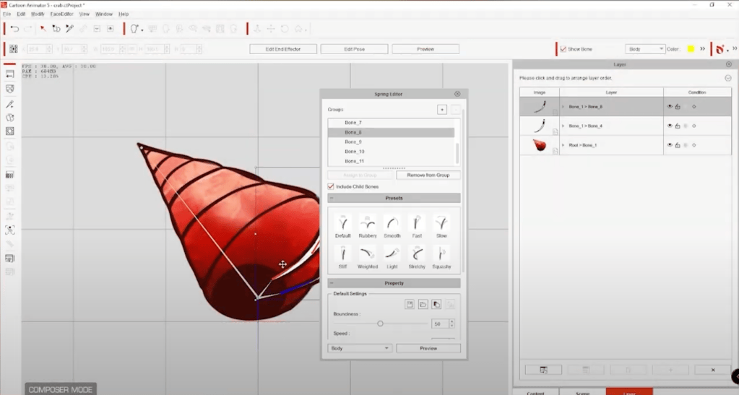
Task: Choose the Weighted spring preset
Action: pos(368,257)
